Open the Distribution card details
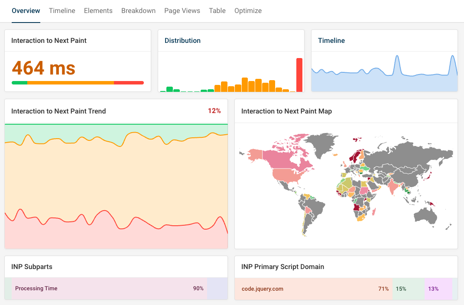This screenshot has height=305, width=464. point(182,40)
